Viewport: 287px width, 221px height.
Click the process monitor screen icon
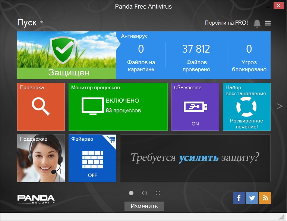coord(93,106)
